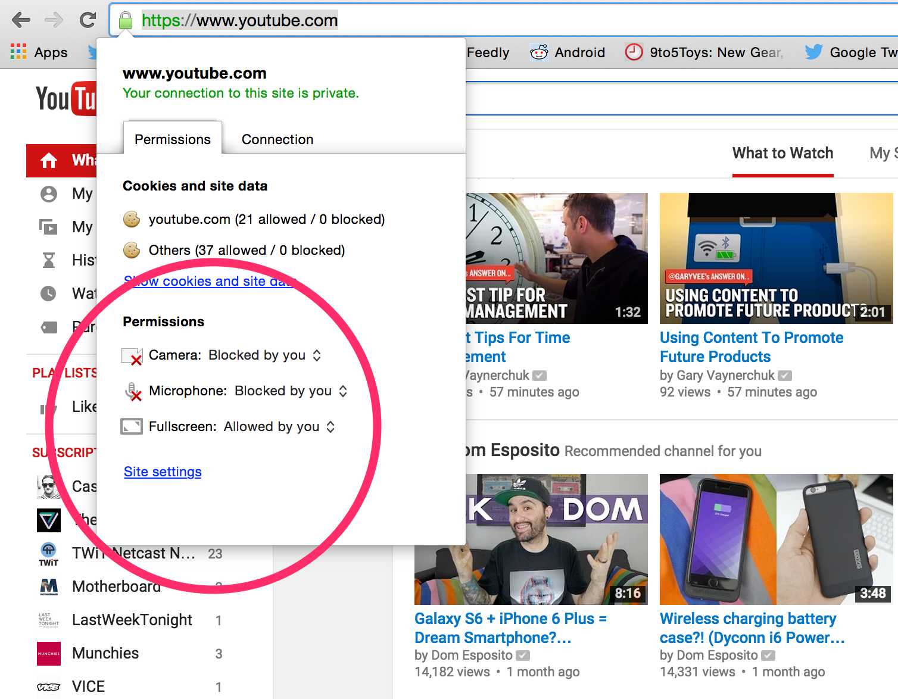This screenshot has height=699, width=898.
Task: Open the Munchies subscription channel
Action: click(105, 653)
